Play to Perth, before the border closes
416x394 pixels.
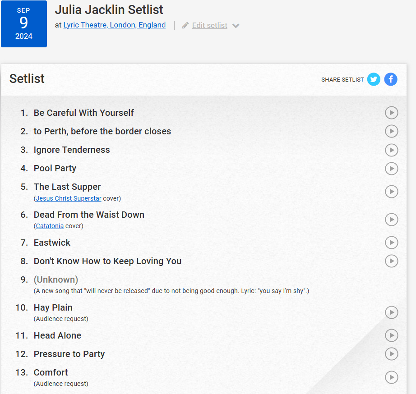point(391,131)
